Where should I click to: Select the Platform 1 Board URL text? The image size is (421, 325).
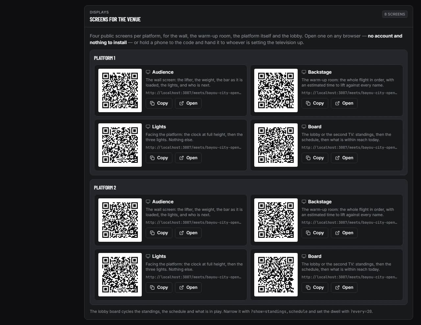click(x=349, y=147)
